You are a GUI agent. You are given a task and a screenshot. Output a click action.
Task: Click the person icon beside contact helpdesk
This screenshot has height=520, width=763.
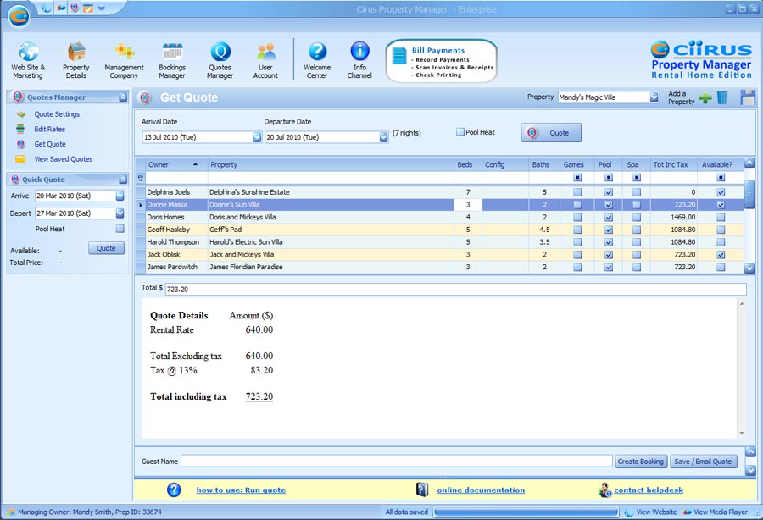click(604, 490)
